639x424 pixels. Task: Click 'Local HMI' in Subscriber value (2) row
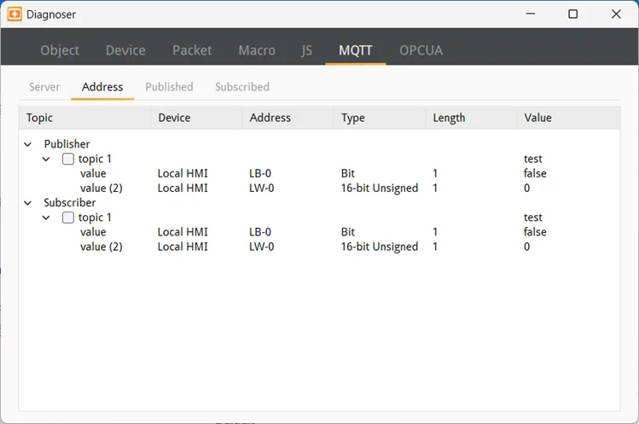(x=183, y=247)
